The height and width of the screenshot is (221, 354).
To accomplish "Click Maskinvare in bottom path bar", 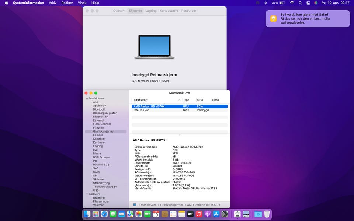I will click(x=149, y=205).
